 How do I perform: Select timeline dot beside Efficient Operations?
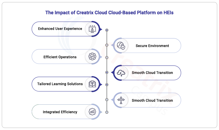click(x=107, y=58)
